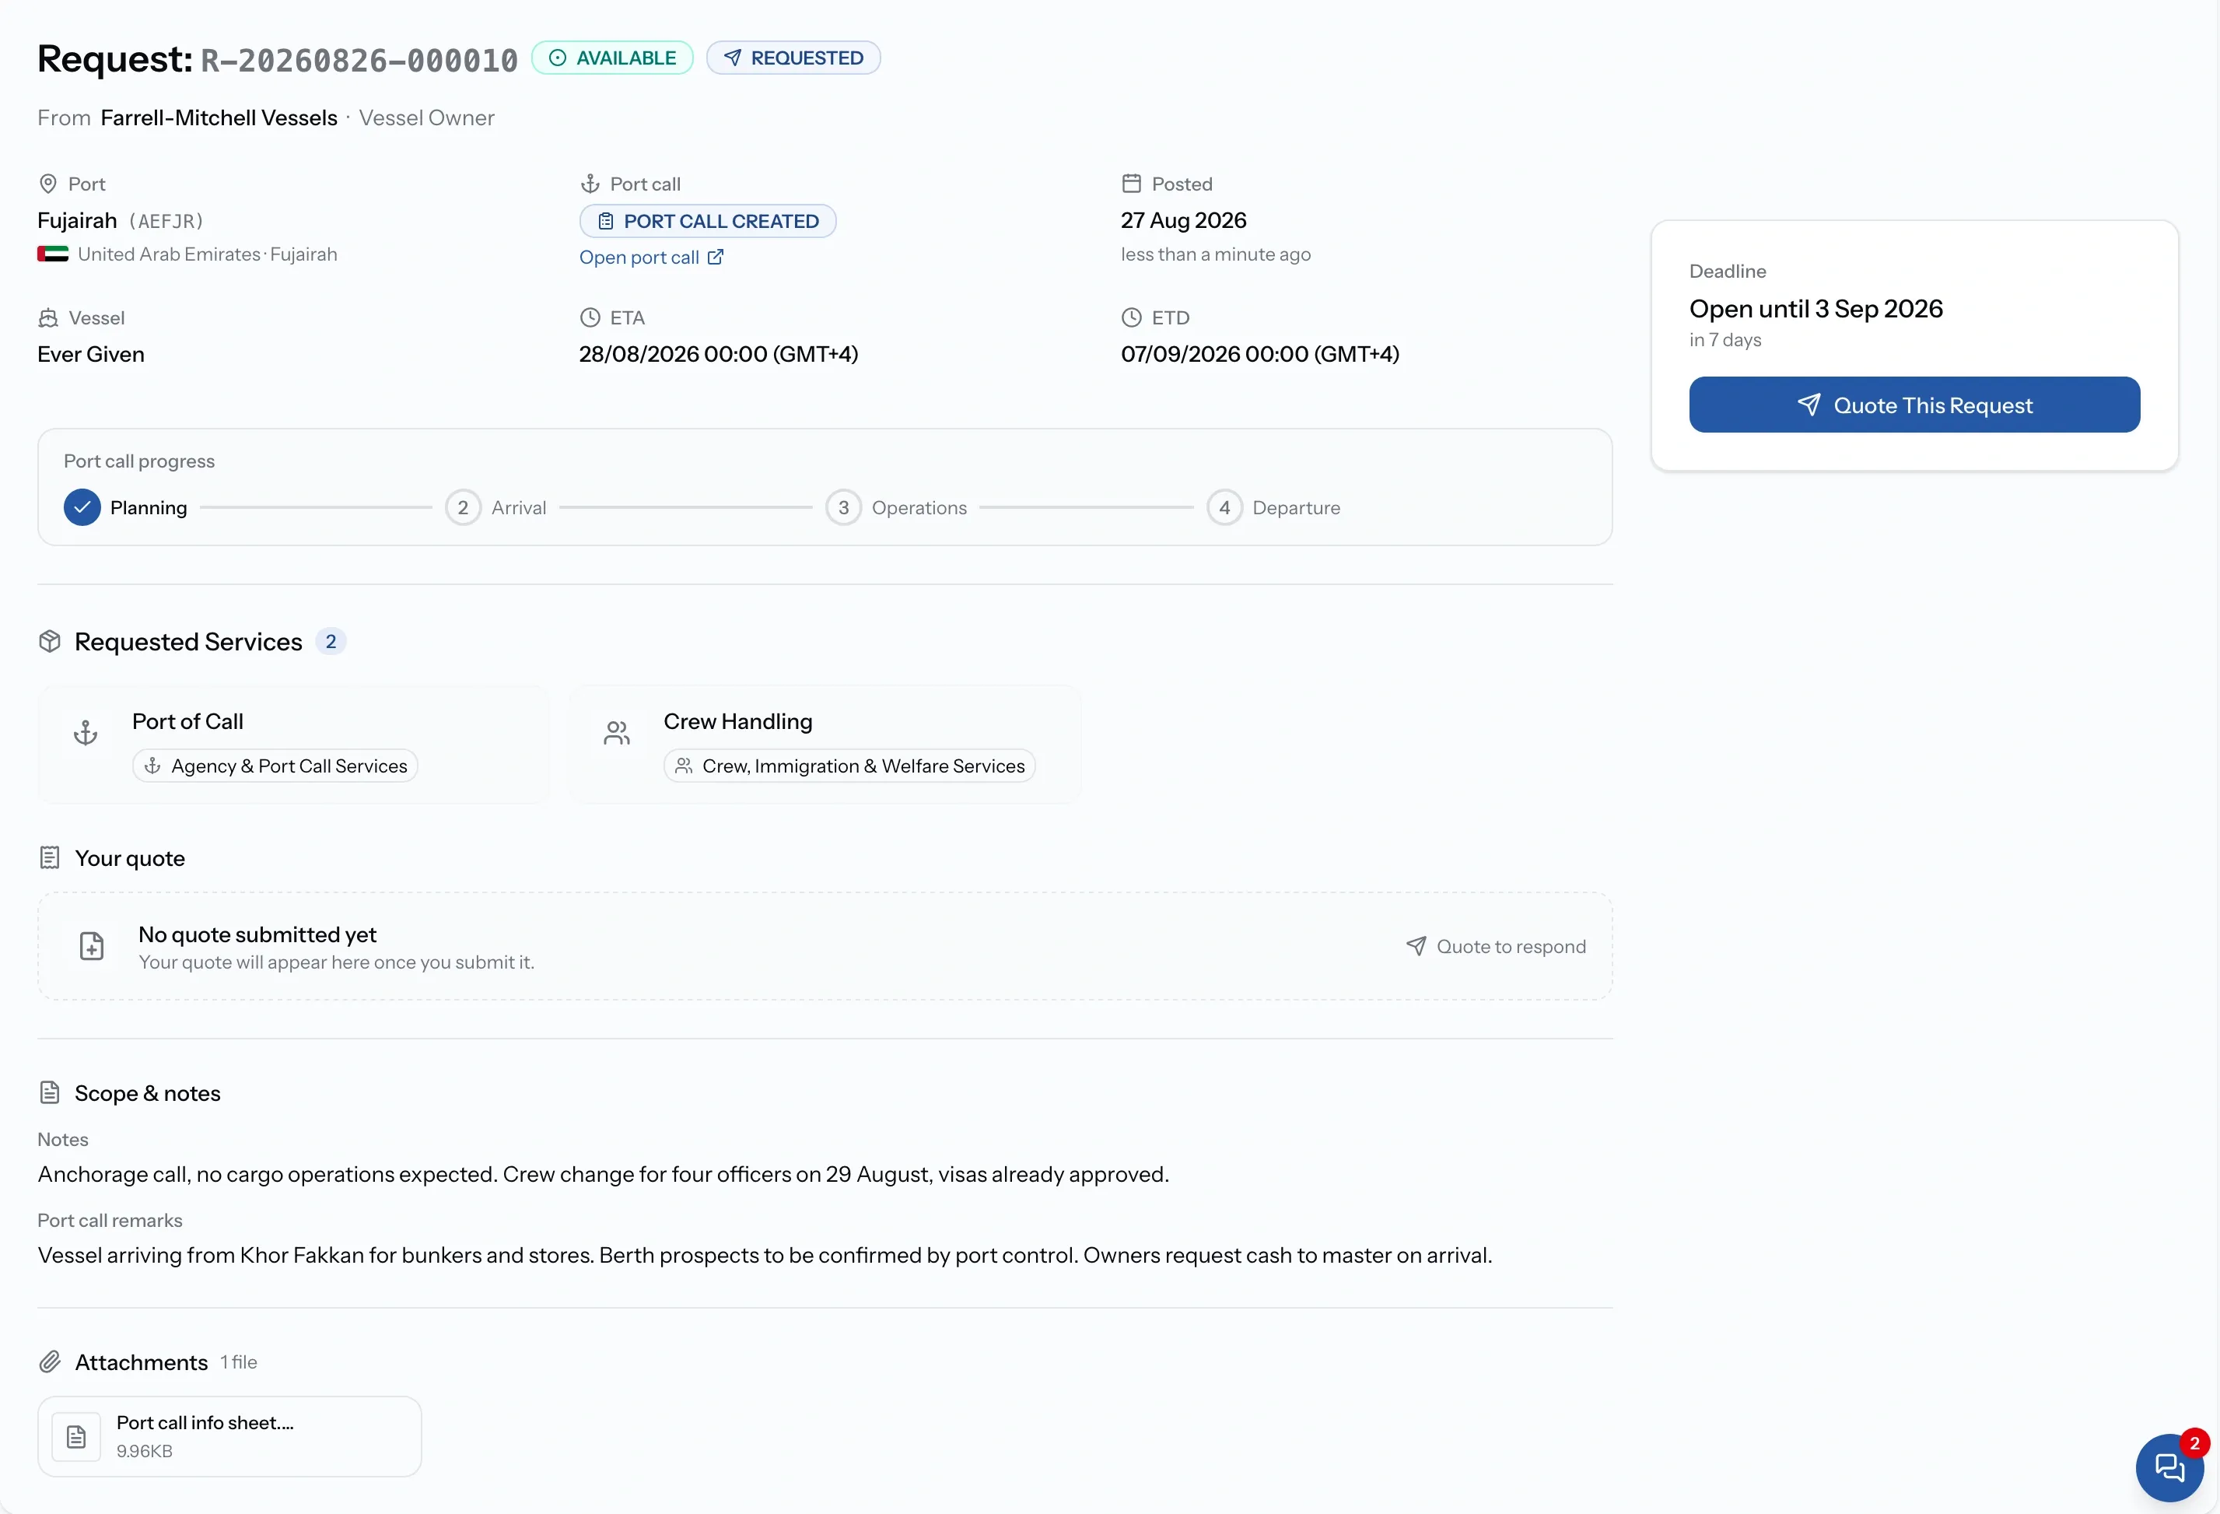Click the Khor Fakkan port call remarks text
This screenshot has width=2220, height=1514.
[x=764, y=1255]
